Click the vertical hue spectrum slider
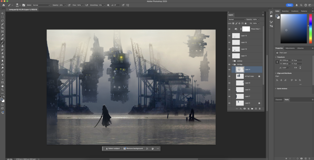The image size is (314, 160). coord(310,28)
